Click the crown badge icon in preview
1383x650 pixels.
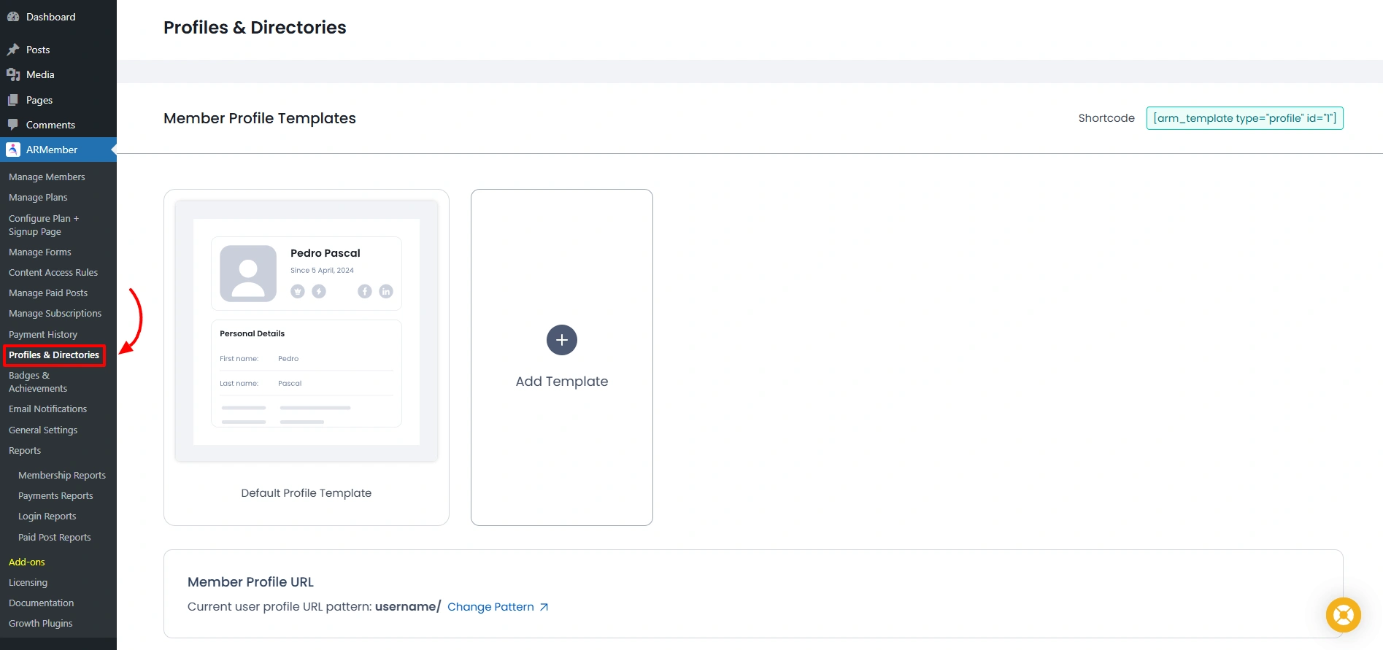pyautogui.click(x=298, y=292)
